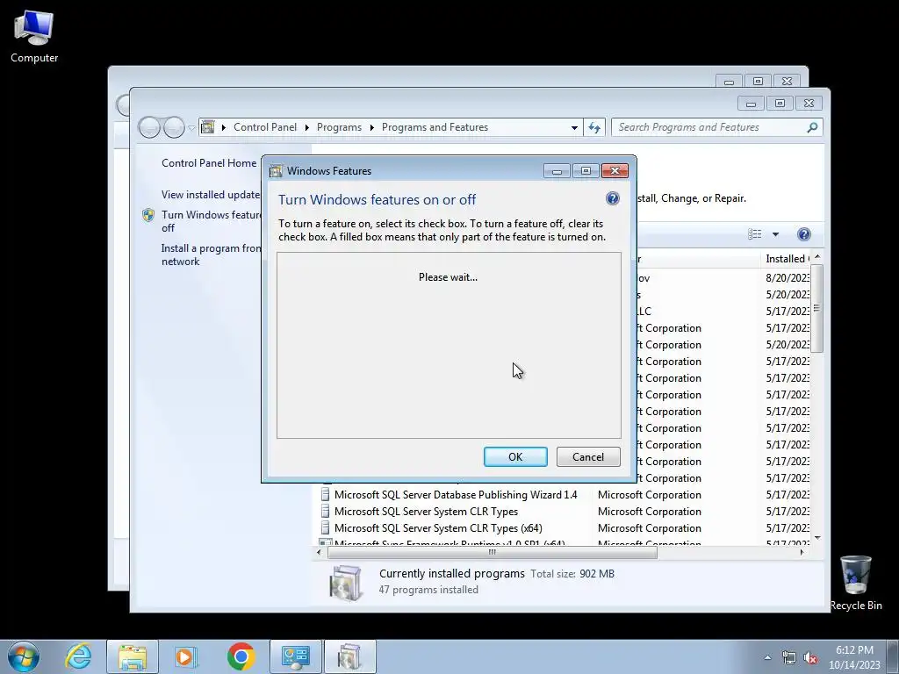Expand the arrow after Programs breadcrumb
The width and height of the screenshot is (899, 674).
371,127
